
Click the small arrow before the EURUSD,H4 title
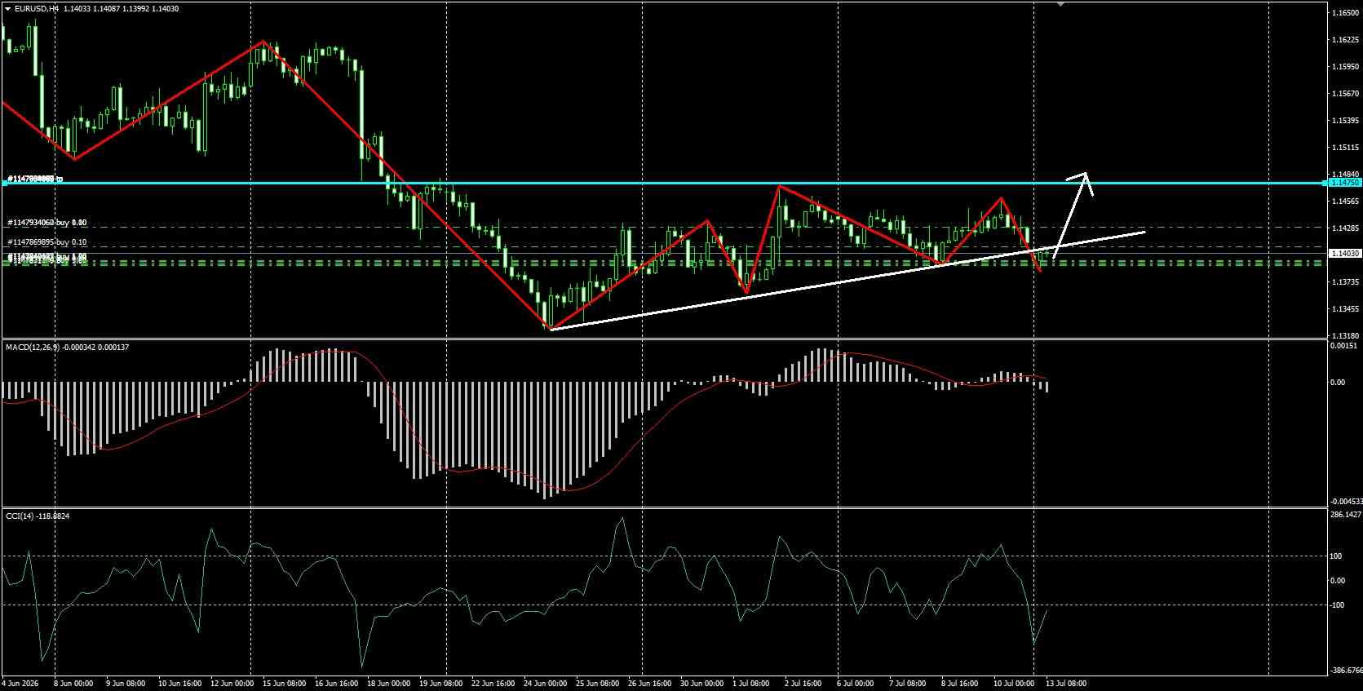[7, 8]
